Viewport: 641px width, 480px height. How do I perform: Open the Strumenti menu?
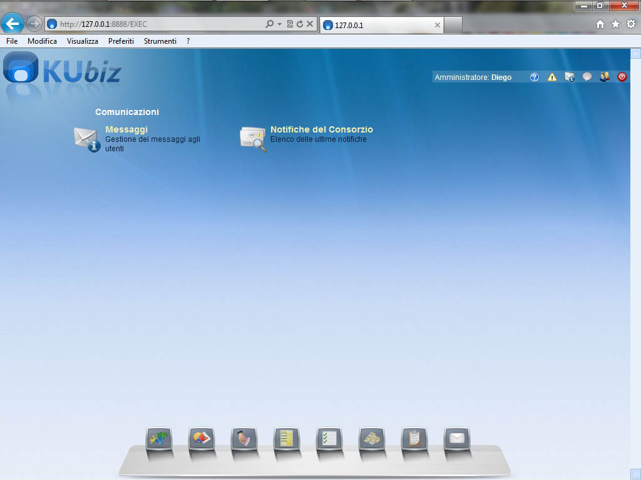pyautogui.click(x=160, y=41)
